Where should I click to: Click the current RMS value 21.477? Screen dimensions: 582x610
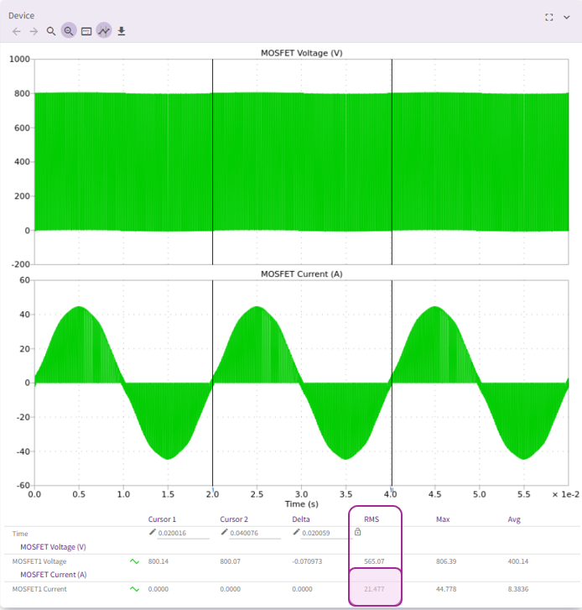(374, 589)
